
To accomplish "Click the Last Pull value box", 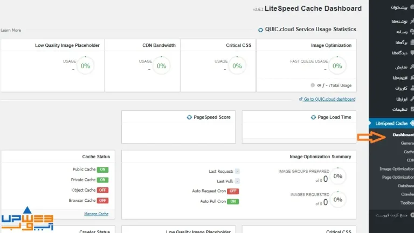I will pos(237,181).
